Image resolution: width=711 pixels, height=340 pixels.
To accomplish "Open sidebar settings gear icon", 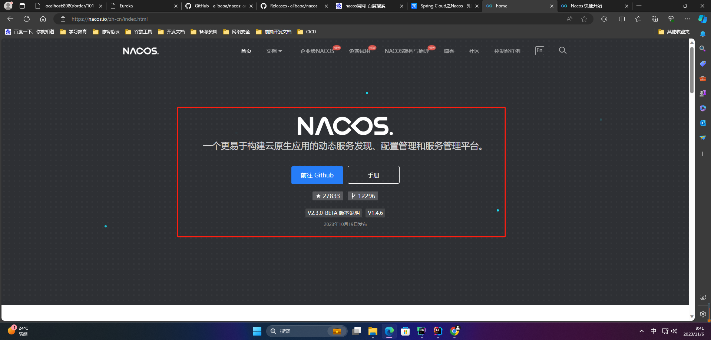I will 702,314.
